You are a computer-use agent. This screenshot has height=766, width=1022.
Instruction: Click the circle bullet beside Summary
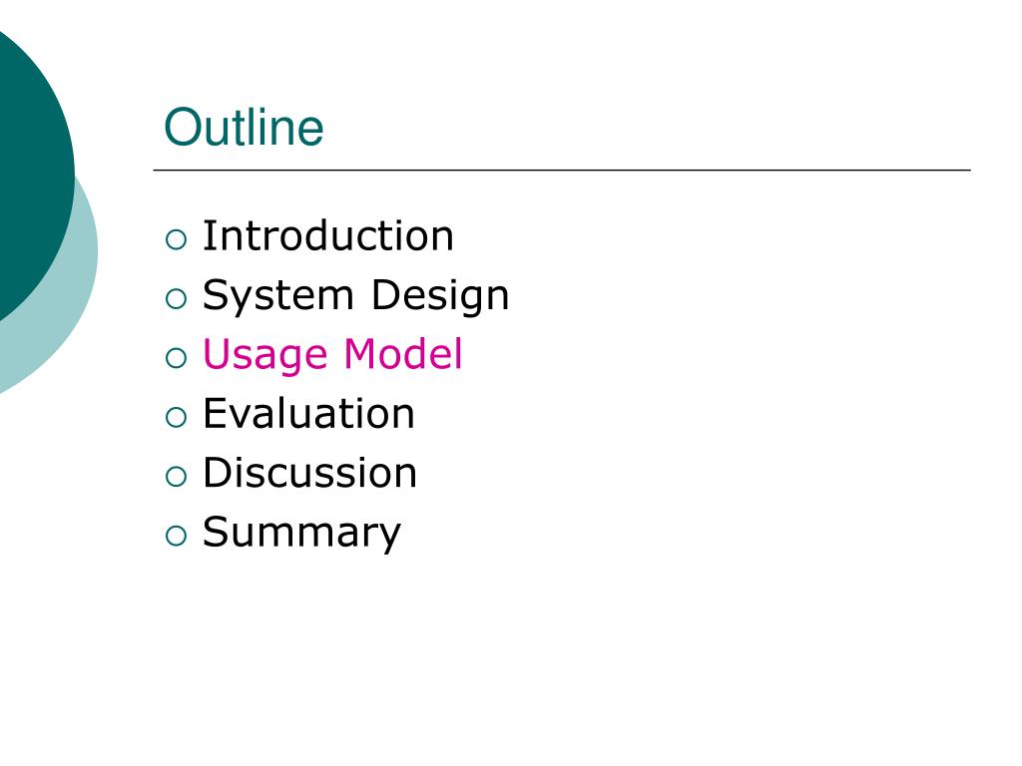pyautogui.click(x=176, y=536)
